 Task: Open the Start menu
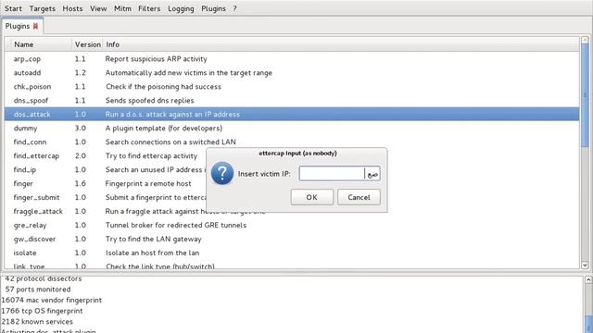13,8
